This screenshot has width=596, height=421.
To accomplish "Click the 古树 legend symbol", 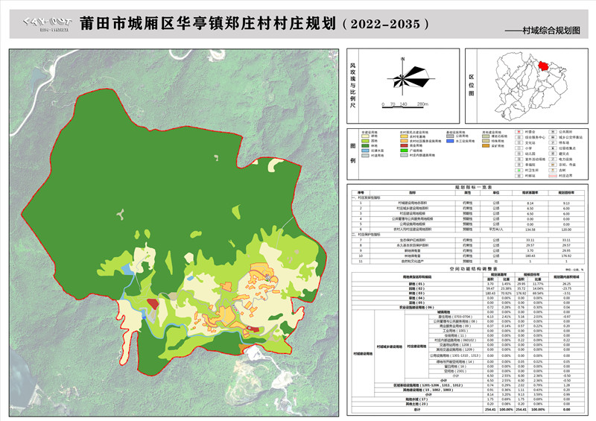I will point(553,170).
